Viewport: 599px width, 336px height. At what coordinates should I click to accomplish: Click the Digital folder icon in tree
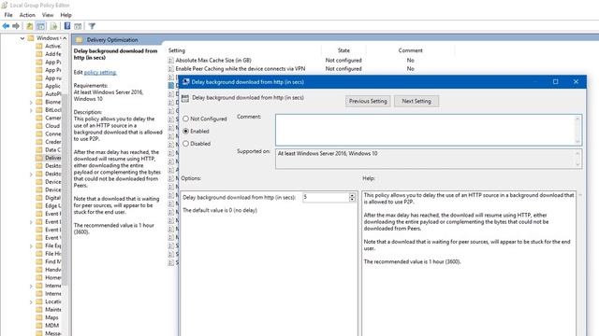tap(39, 198)
